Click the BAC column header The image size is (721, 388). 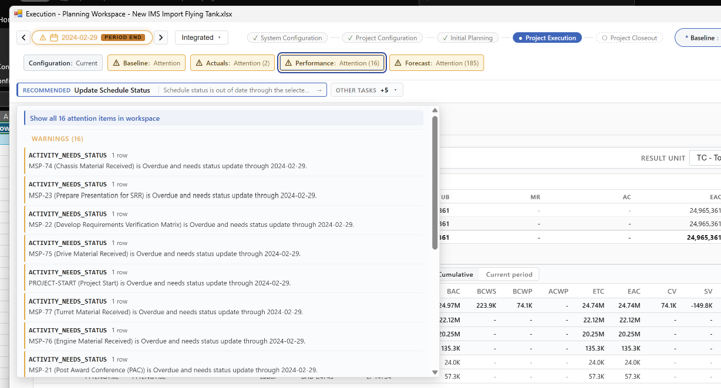tap(453, 291)
